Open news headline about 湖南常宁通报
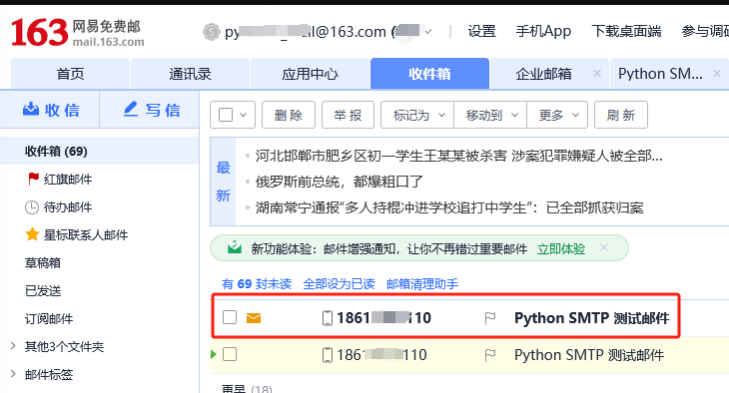 click(449, 207)
